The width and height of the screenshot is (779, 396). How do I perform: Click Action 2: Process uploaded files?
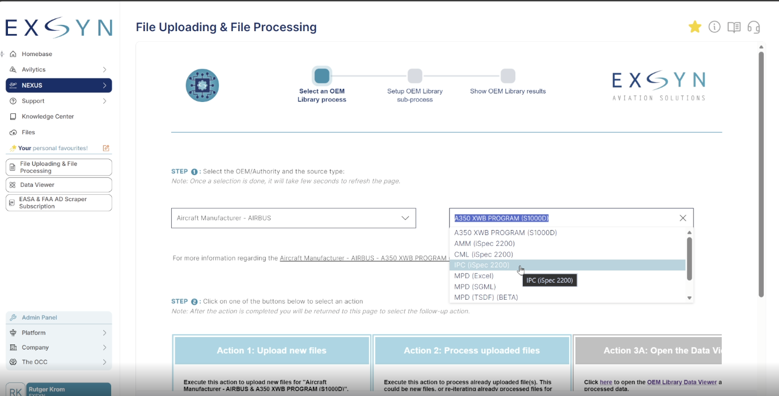pyautogui.click(x=472, y=351)
